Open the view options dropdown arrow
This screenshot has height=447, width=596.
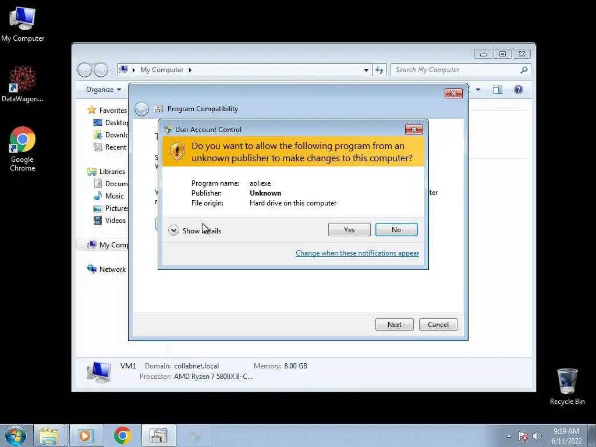click(478, 90)
